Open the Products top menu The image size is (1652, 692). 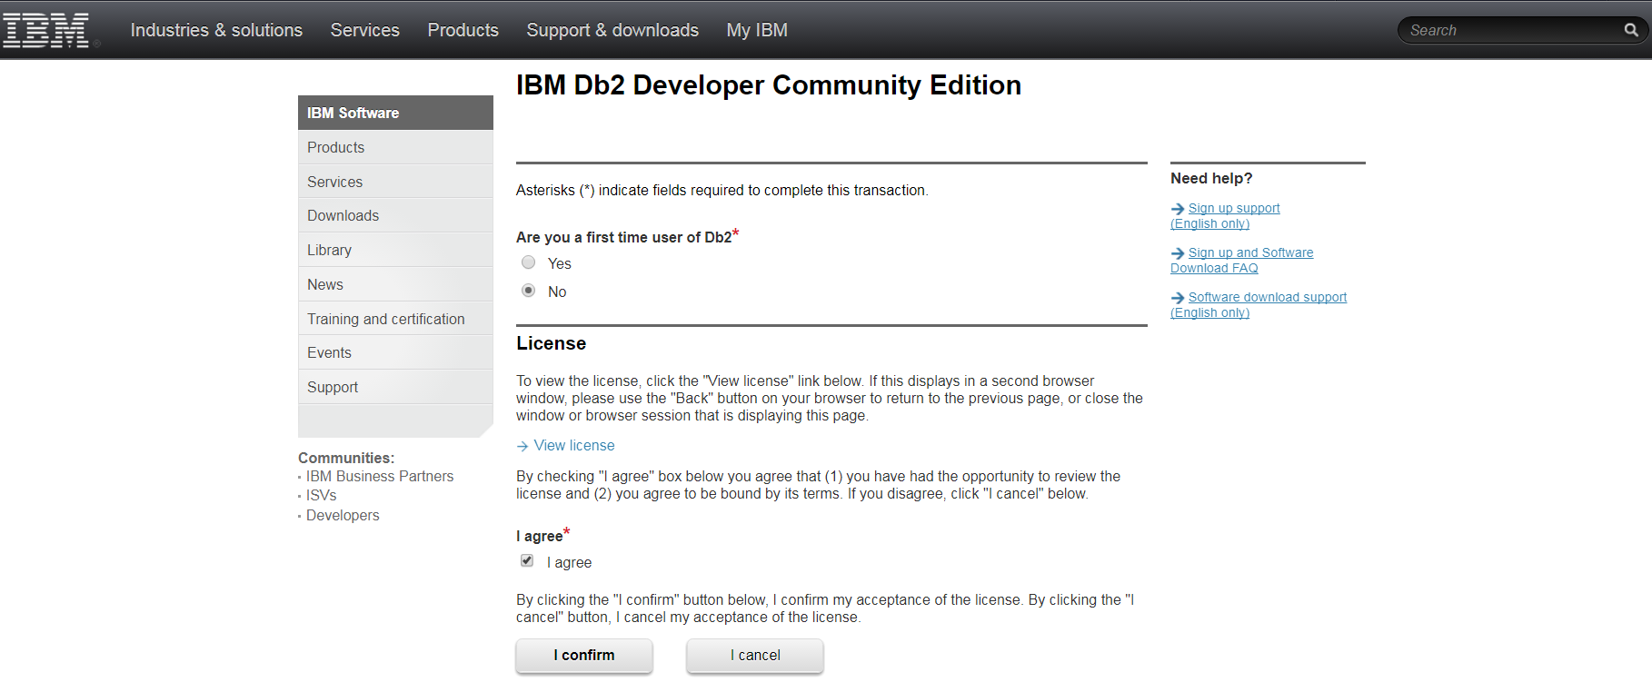tap(463, 30)
